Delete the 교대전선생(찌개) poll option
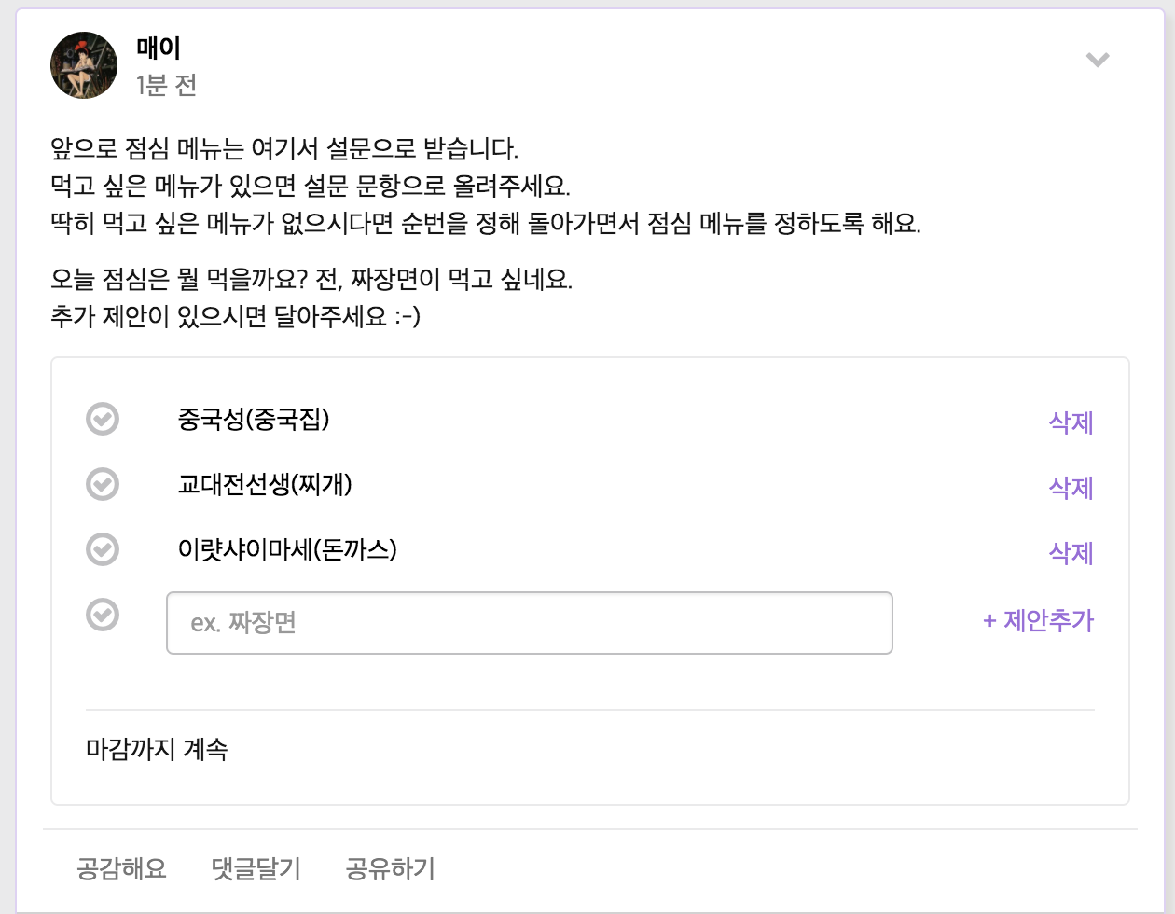 coord(1071,488)
